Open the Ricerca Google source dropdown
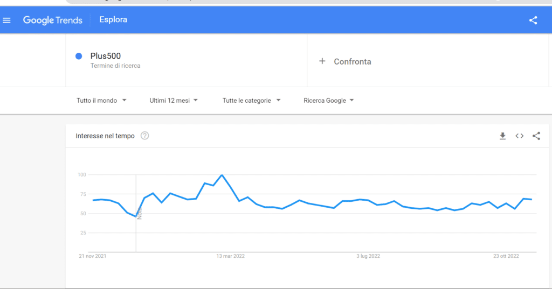552x289 pixels. coord(328,101)
